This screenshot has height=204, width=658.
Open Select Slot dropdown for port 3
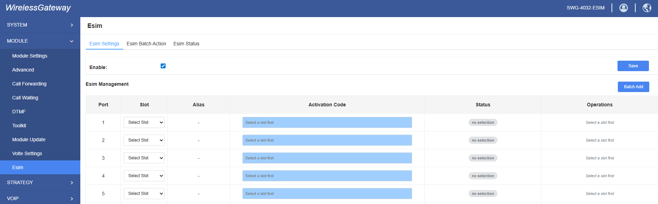144,158
